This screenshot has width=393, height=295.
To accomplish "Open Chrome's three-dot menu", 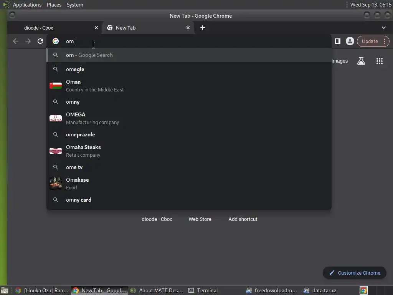I will coord(384,41).
